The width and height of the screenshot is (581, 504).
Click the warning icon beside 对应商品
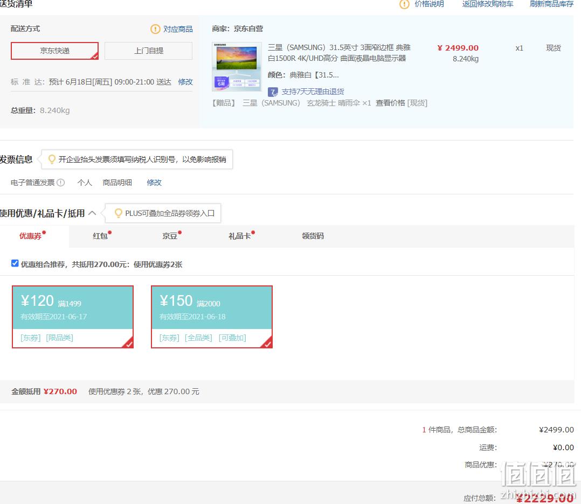pos(155,29)
